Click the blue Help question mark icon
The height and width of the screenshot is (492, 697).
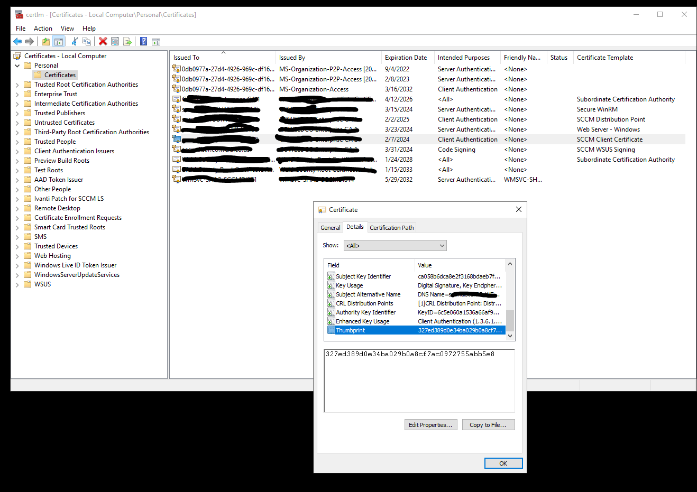tap(143, 42)
